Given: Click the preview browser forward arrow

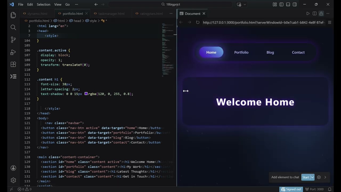Looking at the screenshot, I should click(189, 22).
